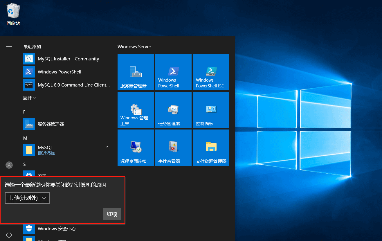Viewport: 382px width, 241px height.
Task: Click the user account avatar icon
Action: point(9,165)
